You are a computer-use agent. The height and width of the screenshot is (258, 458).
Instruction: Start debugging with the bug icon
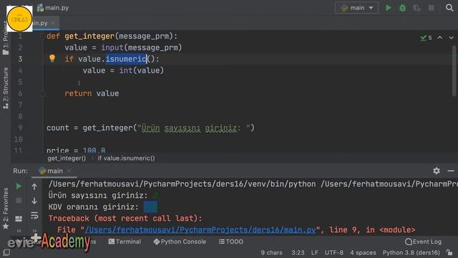tap(402, 8)
